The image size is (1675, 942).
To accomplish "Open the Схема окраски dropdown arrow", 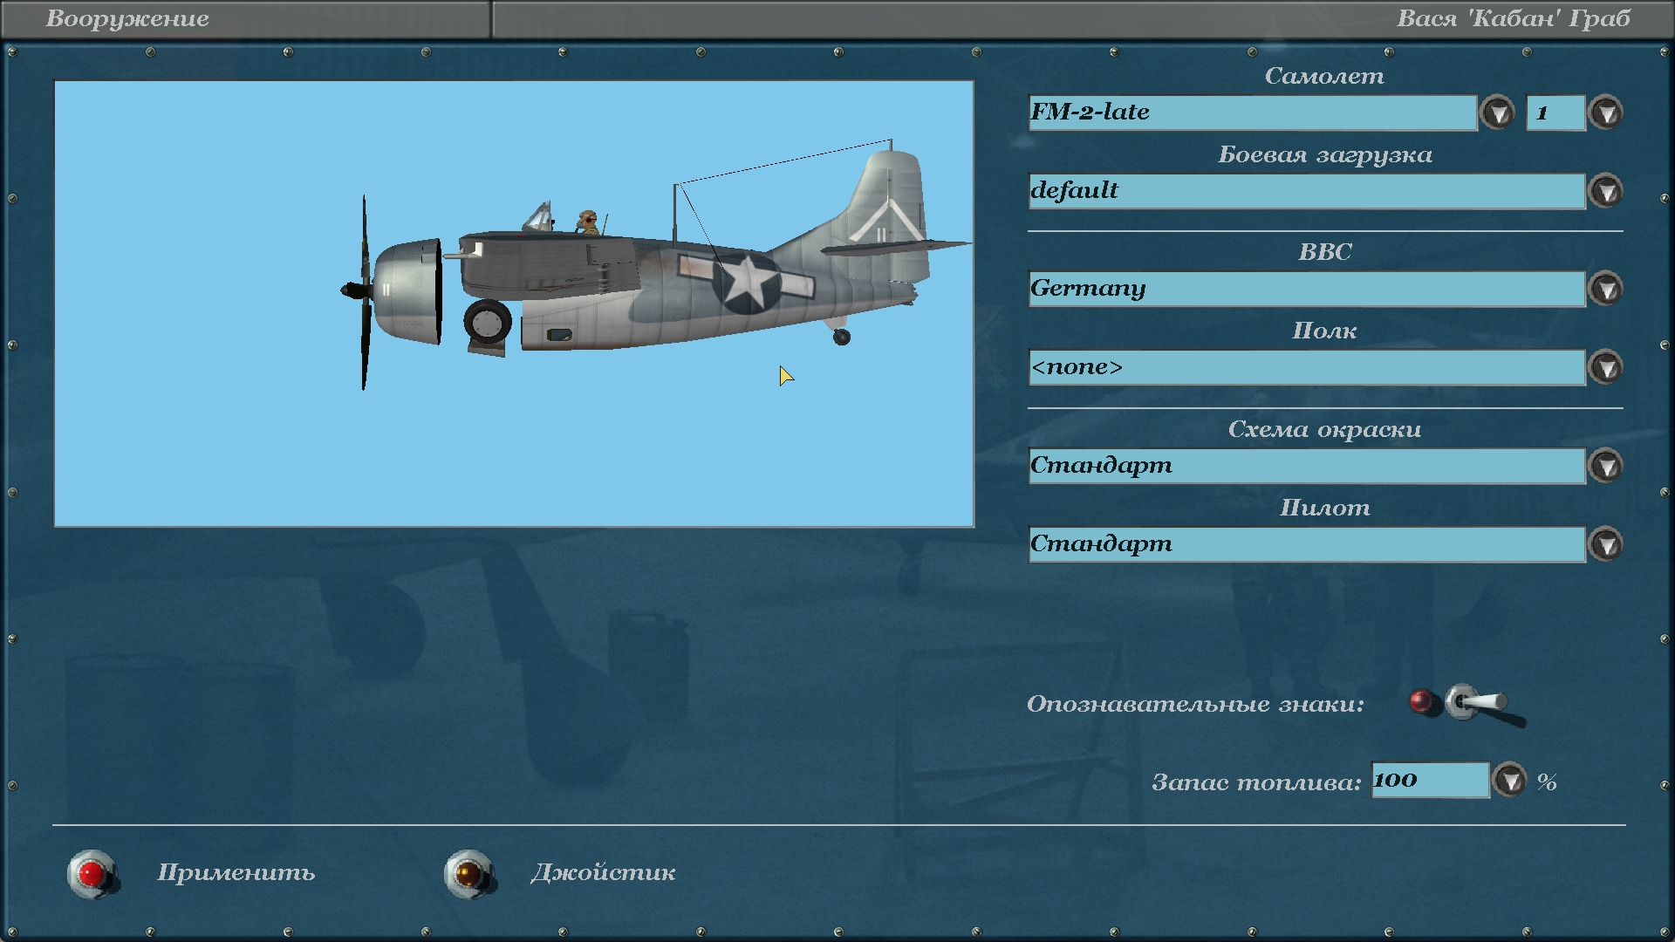I will coord(1606,467).
